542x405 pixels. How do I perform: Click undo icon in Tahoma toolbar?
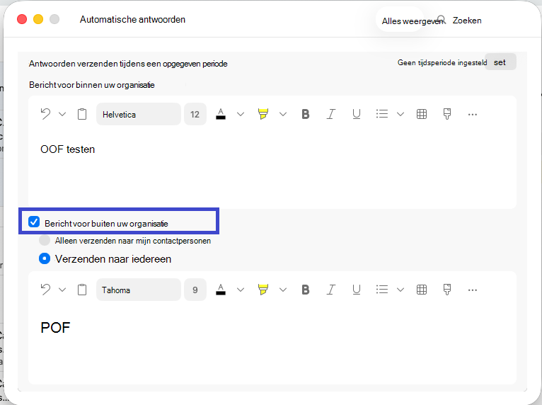click(x=45, y=290)
